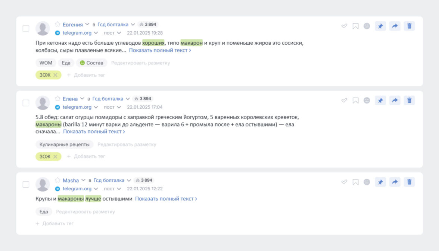Viewport: 439px width, 251px height.
Task: Click the Еда label in Евгения's post
Action: click(66, 63)
